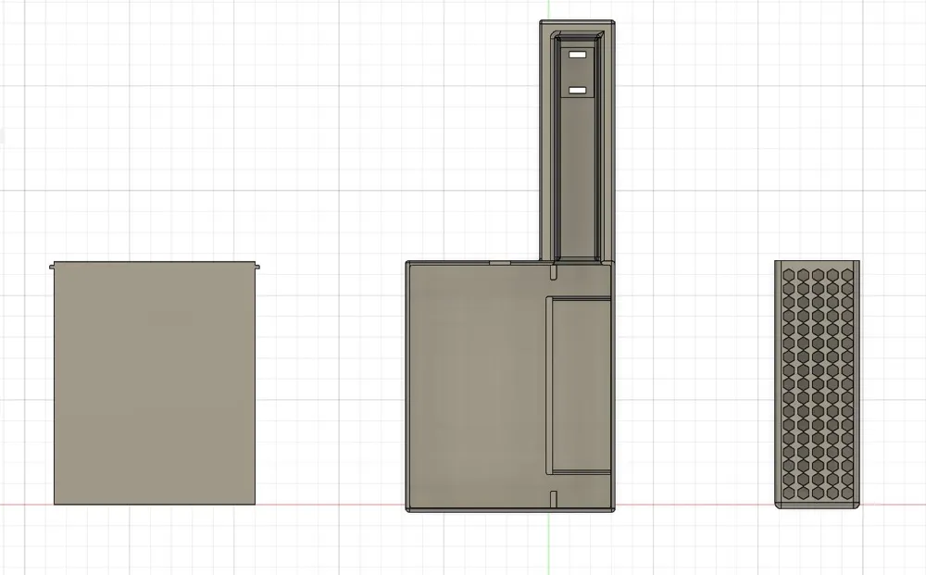Click the small raised tab on center box's top edge
Image resolution: width=926 pixels, height=575 pixels.
pos(500,262)
